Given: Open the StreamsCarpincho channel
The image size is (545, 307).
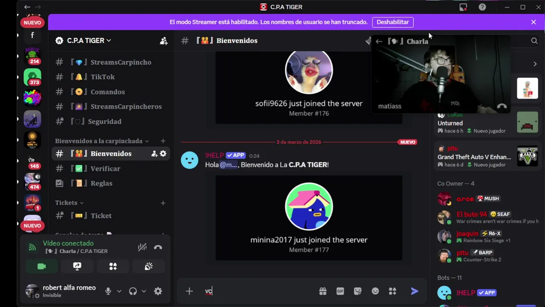Looking at the screenshot, I should point(111,62).
